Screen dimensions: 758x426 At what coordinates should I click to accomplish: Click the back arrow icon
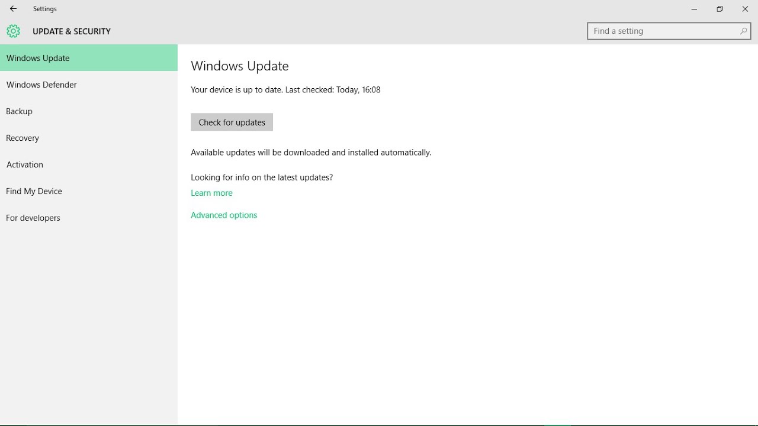(x=13, y=9)
